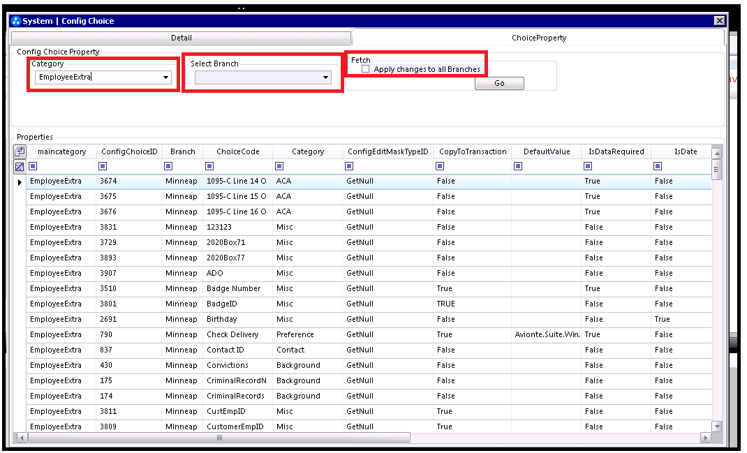This screenshot has height=453, width=747.
Task: Open filter icon under ConfigEditMaskTypeID column
Action: [x=349, y=166]
